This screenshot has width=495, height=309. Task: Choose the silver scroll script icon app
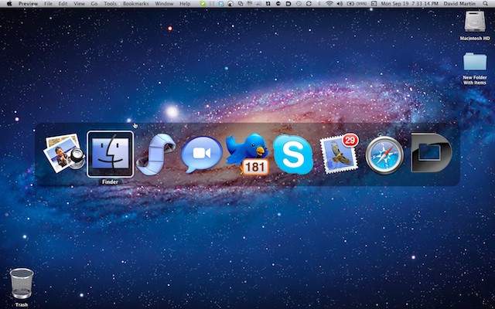tap(156, 154)
